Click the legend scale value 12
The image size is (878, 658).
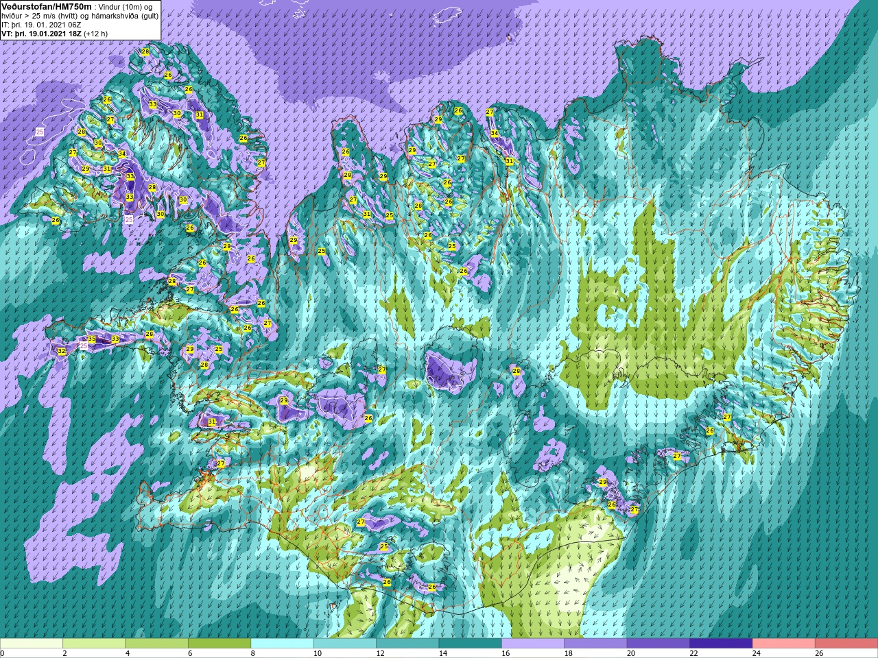380,653
